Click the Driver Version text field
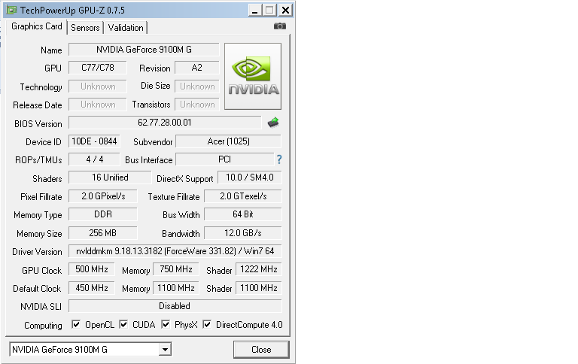 pyautogui.click(x=175, y=251)
